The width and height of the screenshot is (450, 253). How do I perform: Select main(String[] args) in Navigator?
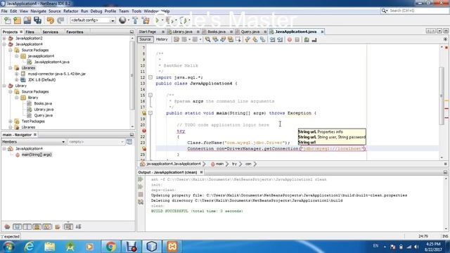[x=37, y=155]
